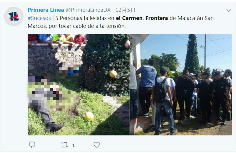This screenshot has height=153, width=236.
Task: Click the bold text "el Carmen"
Action: 129,18
